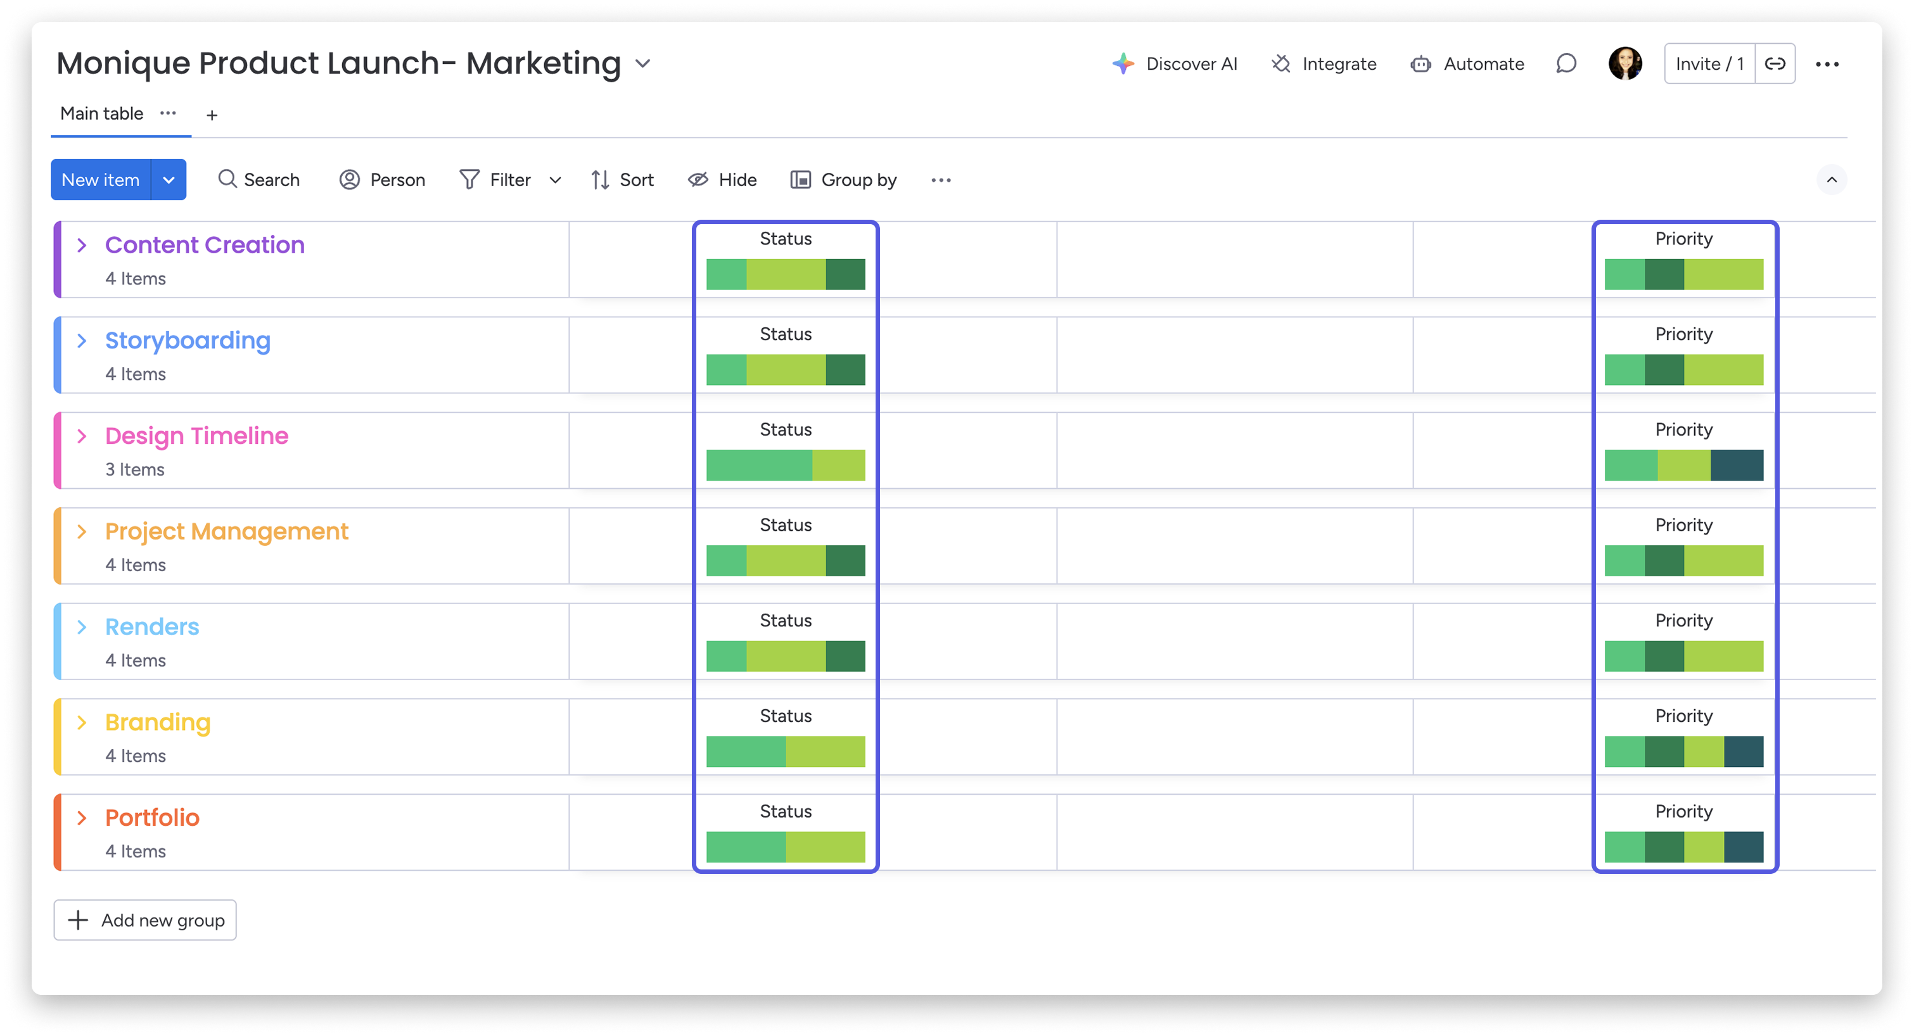Click the Search icon in the toolbar

click(x=227, y=179)
